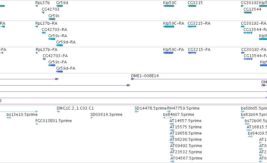
Task: Select EST FGC013E01.5prime
Action: [53, 121]
